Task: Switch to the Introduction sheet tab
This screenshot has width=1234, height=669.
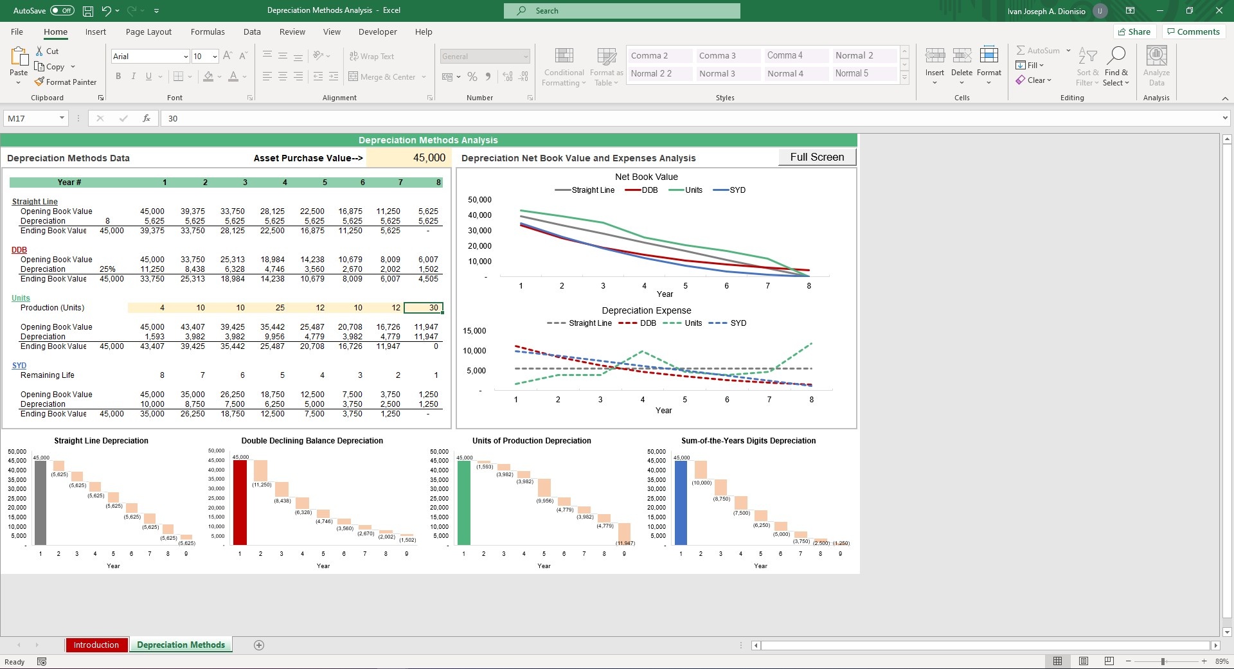Action: (96, 645)
